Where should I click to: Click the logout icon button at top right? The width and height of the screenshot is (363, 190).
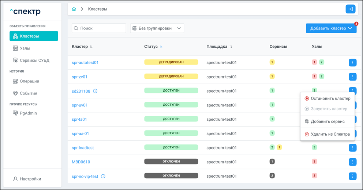(x=350, y=9)
